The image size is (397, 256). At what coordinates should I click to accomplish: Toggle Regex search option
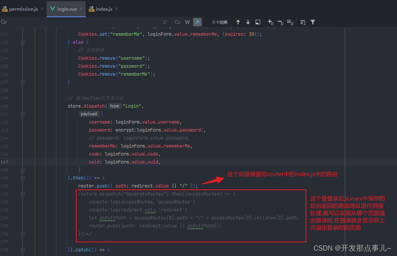pyautogui.click(x=197, y=22)
